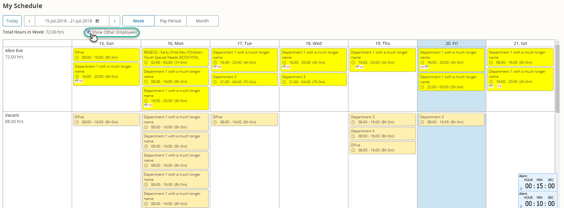Click clock icon in Vacant Tuesday DFive shift

tap(215, 122)
